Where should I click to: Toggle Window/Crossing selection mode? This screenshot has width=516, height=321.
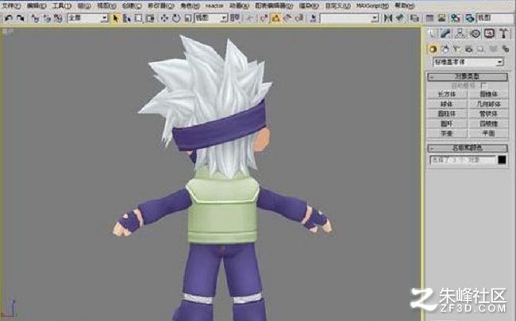(150, 18)
